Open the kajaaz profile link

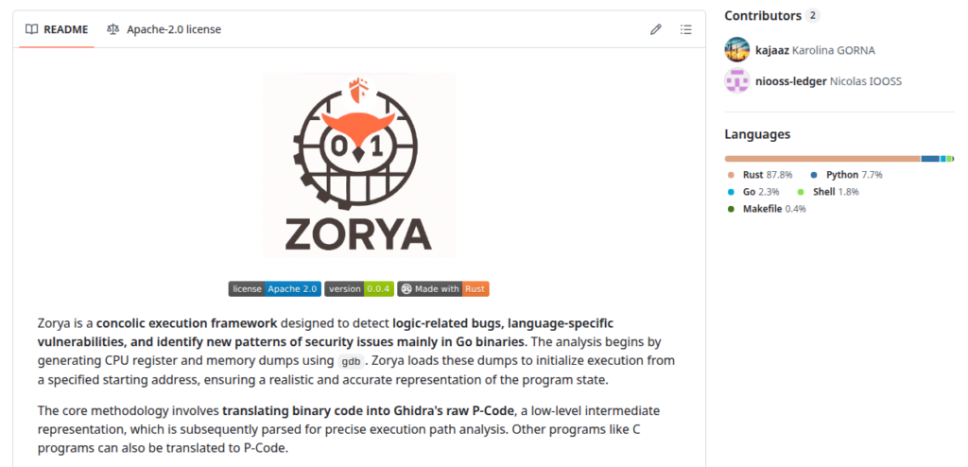[x=771, y=50]
